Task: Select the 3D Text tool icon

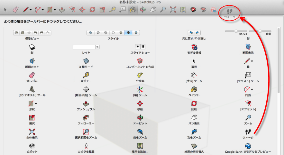Action: (32, 89)
